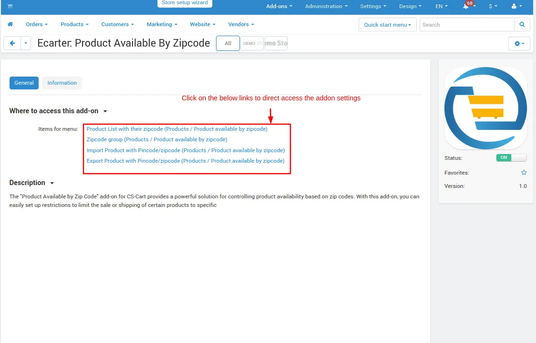Open the user account menu icon
Image resolution: width=536 pixels, height=343 pixels.
(x=516, y=6)
